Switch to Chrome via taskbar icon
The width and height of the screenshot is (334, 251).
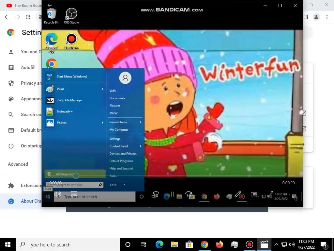[204, 244]
